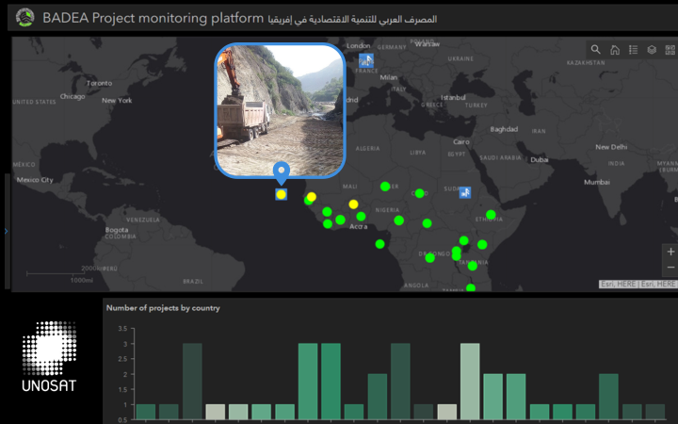Click the 'Number of projects by country' chart title
The height and width of the screenshot is (424, 678).
[x=163, y=308]
